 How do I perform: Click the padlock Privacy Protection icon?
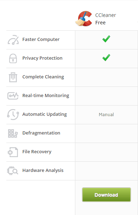coord(13,59)
